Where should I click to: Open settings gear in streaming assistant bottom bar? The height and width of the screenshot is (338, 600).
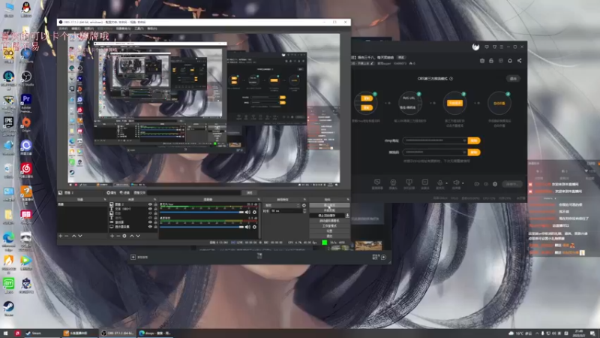[495, 184]
